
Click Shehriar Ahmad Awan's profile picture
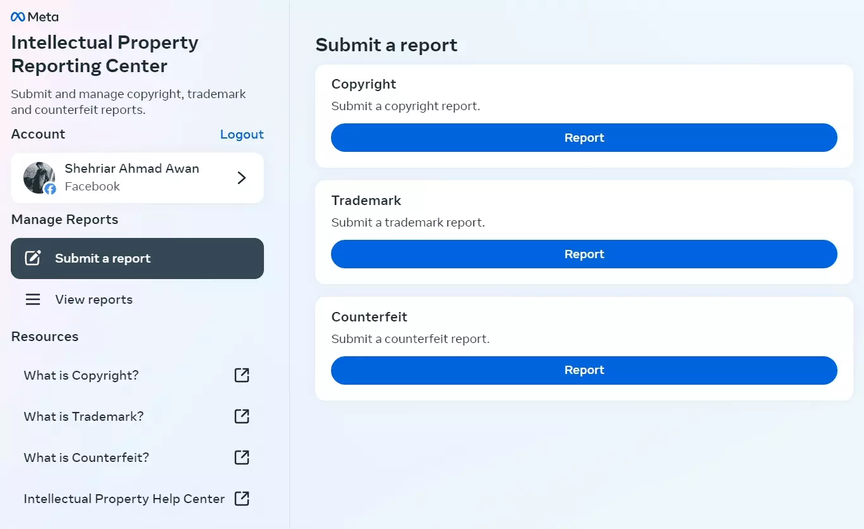click(x=39, y=177)
